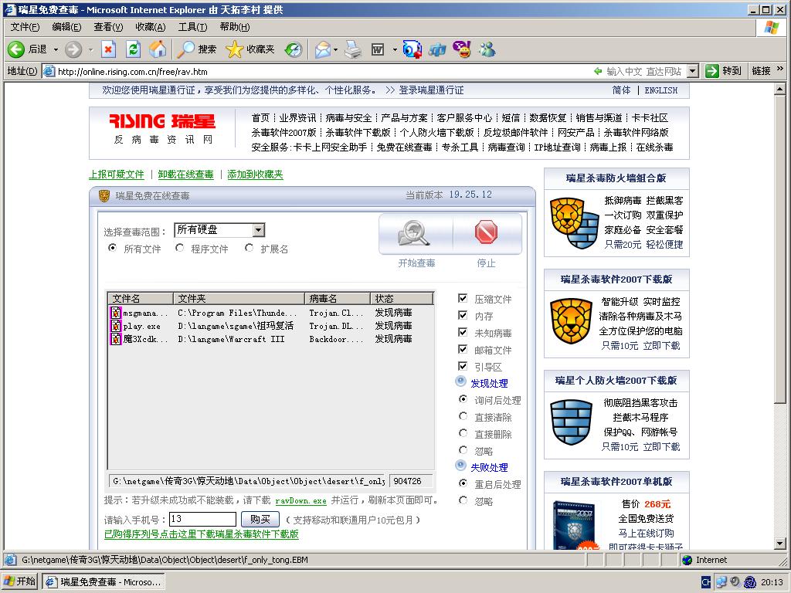Open the Messenger people toolbar icon
This screenshot has width=791, height=593.
[487, 49]
